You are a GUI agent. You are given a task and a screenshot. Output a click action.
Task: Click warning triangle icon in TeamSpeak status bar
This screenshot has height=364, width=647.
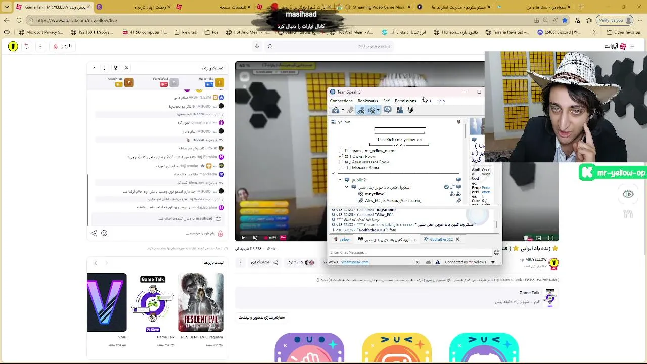coord(438,262)
